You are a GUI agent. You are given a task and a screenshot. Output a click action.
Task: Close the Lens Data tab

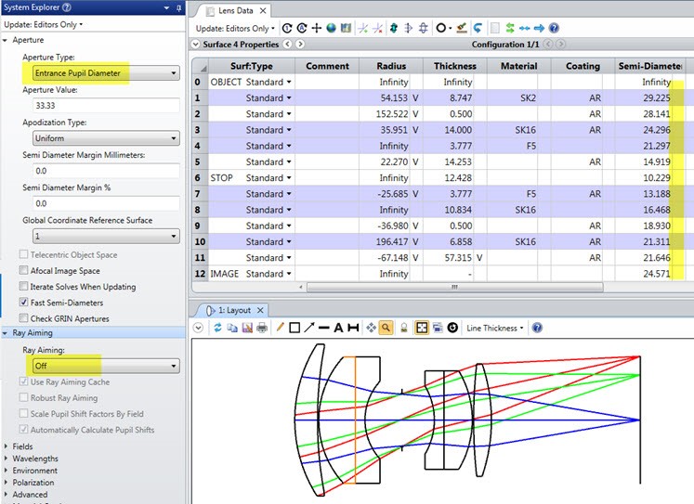tap(263, 10)
